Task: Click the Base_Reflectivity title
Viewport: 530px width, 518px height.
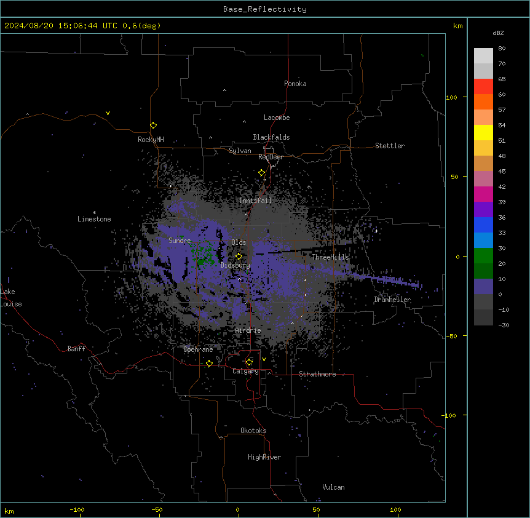Action: tap(265, 9)
